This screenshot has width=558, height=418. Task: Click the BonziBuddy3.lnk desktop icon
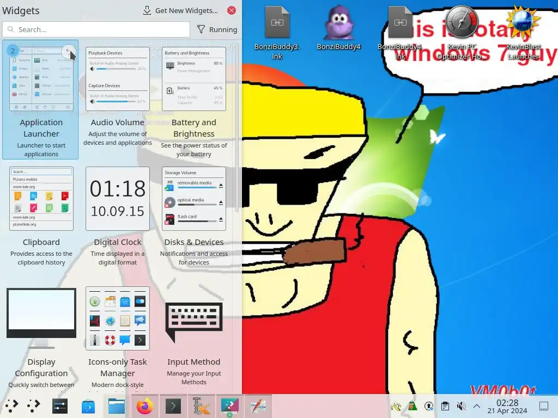[277, 33]
